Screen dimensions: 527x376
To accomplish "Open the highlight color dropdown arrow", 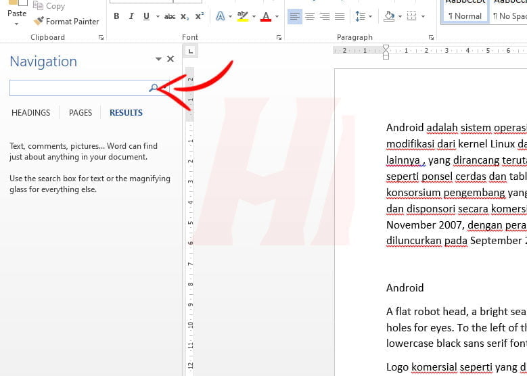I will point(254,16).
